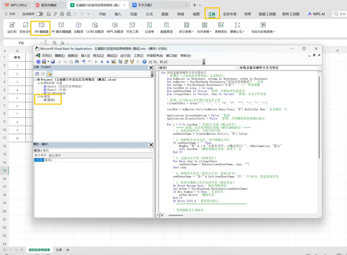Open VBA help question mark icon
Viewport: 347px width, 255px height.
[144, 62]
